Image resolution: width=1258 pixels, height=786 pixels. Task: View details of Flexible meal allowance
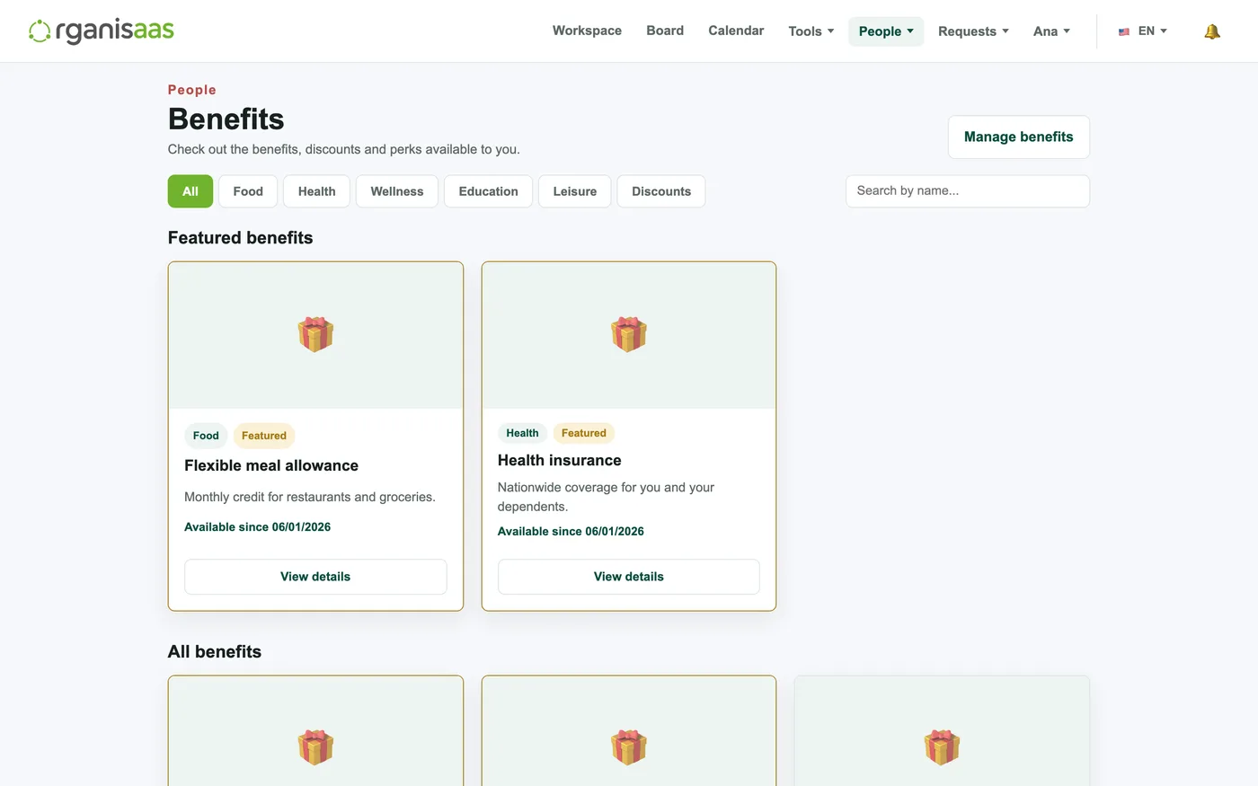click(315, 577)
